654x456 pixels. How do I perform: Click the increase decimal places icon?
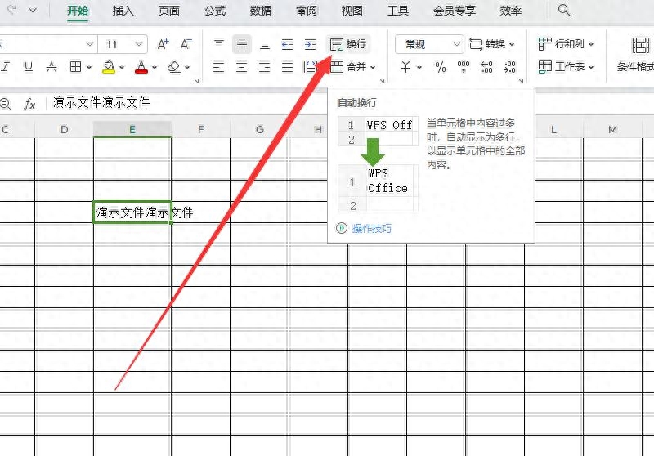pos(486,67)
